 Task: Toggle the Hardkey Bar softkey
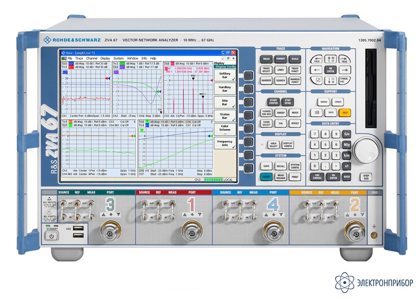point(224,89)
